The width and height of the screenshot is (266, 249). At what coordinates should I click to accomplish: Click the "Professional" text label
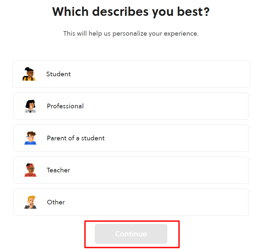[65, 106]
